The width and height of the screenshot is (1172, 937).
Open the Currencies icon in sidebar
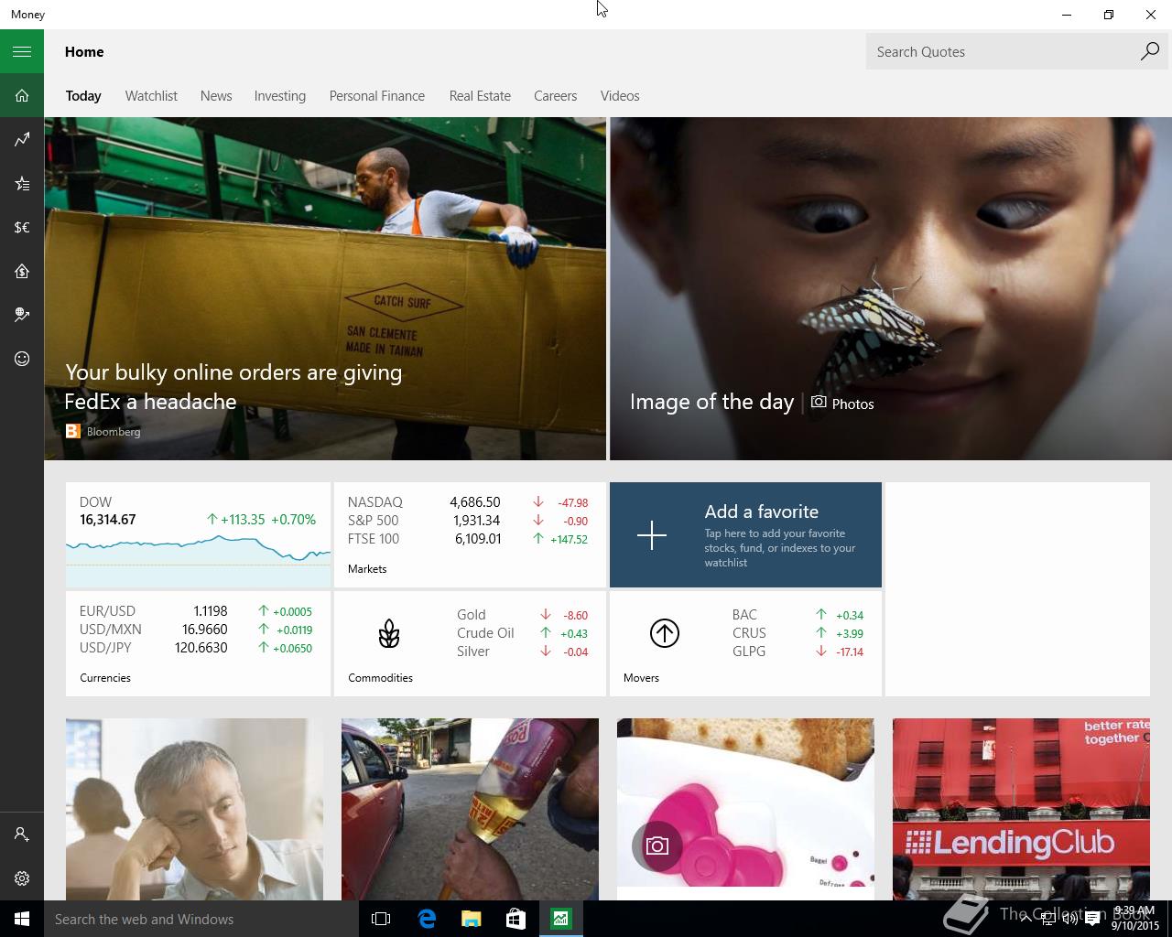click(22, 227)
